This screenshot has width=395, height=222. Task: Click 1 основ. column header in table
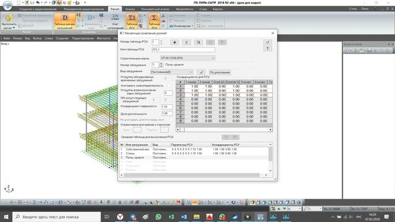pos(191,82)
